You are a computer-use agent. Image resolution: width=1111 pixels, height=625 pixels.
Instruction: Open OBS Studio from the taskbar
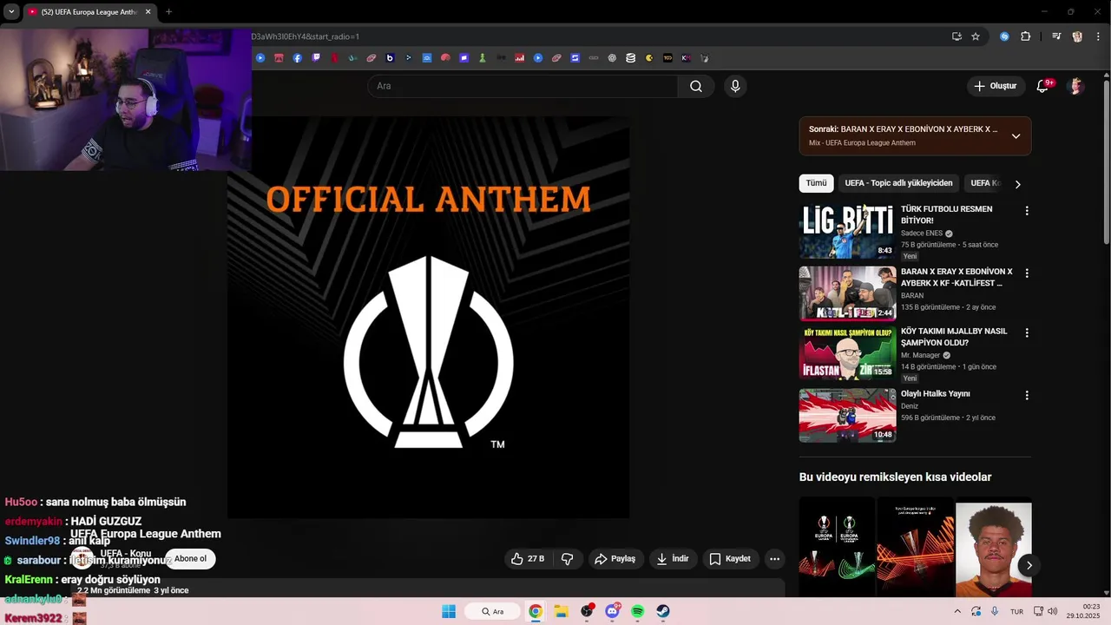(587, 611)
